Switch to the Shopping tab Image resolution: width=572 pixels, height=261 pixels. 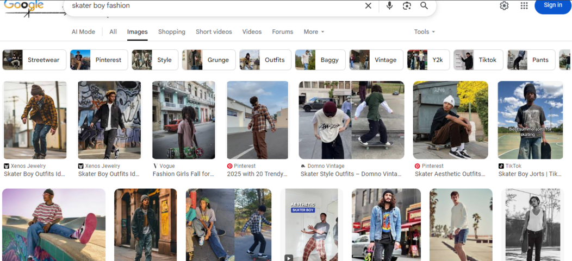click(171, 32)
